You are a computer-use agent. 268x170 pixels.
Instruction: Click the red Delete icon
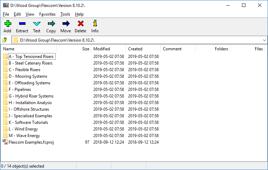coord(81,24)
